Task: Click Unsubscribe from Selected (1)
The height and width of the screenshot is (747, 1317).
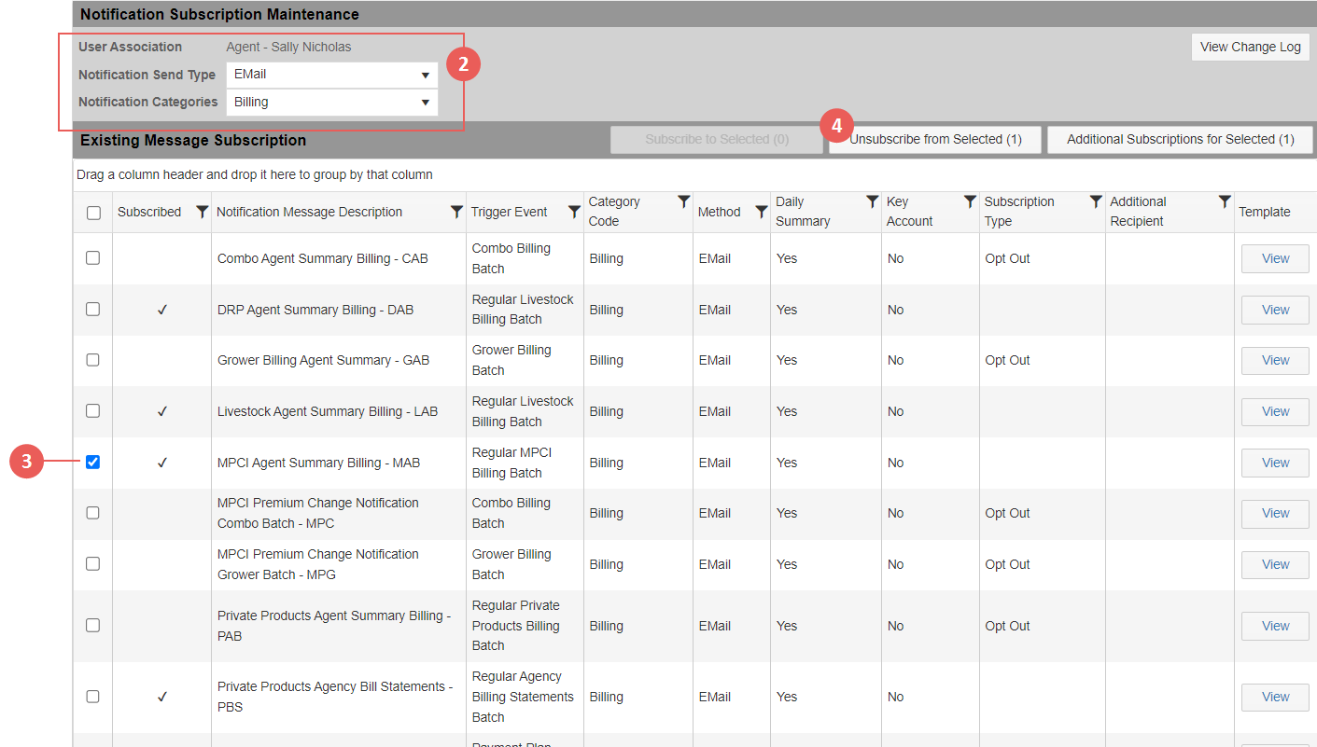Action: [935, 139]
